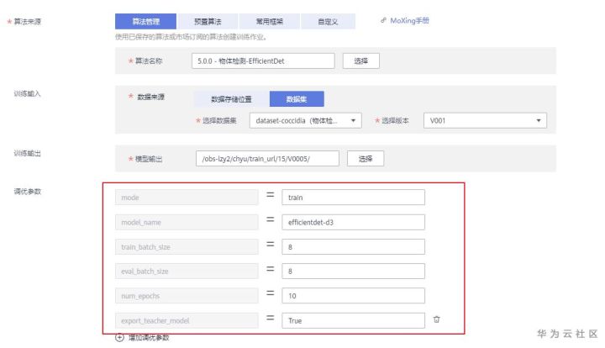Image resolution: width=605 pixels, height=348 pixels.
Task: Edit the mode value field containing train
Action: click(354, 198)
